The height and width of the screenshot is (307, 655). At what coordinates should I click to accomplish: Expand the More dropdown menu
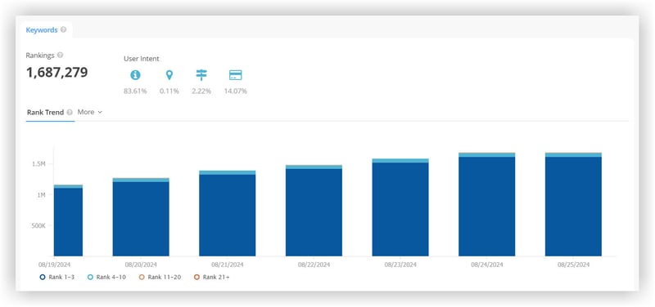[90, 112]
